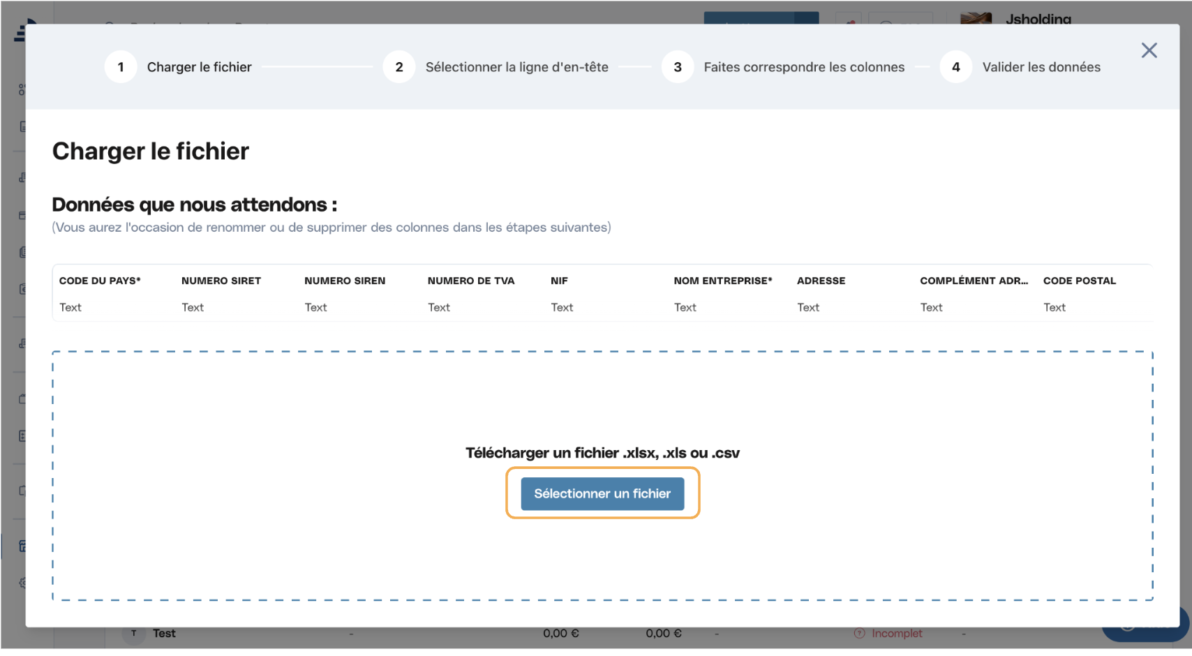This screenshot has height=656, width=1192.
Task: Click the Text value under ADRESSE
Action: pos(808,307)
